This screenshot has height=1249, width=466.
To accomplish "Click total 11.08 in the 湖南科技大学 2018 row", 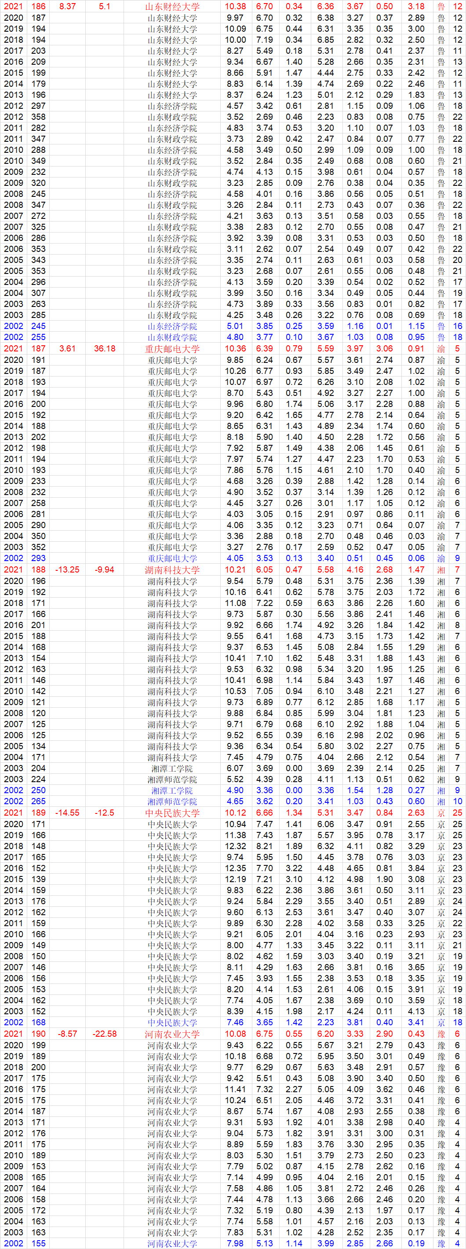I will point(235,603).
